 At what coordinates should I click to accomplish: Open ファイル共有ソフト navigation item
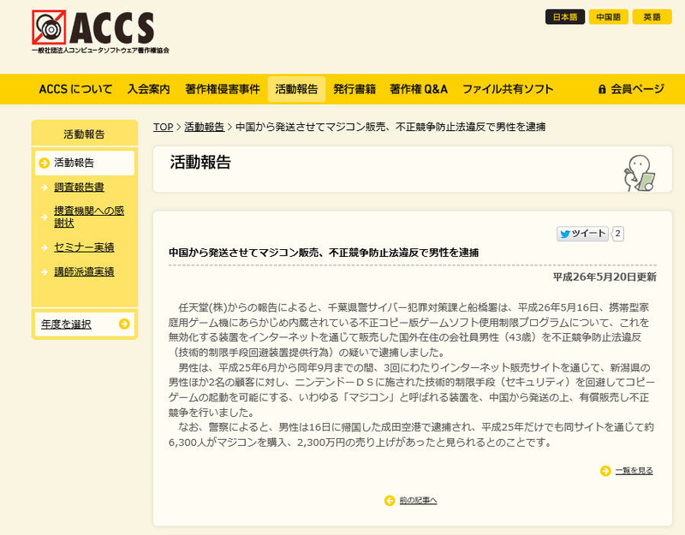pyautogui.click(x=508, y=89)
